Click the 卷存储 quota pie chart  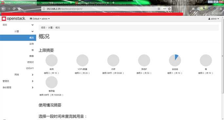51,82
